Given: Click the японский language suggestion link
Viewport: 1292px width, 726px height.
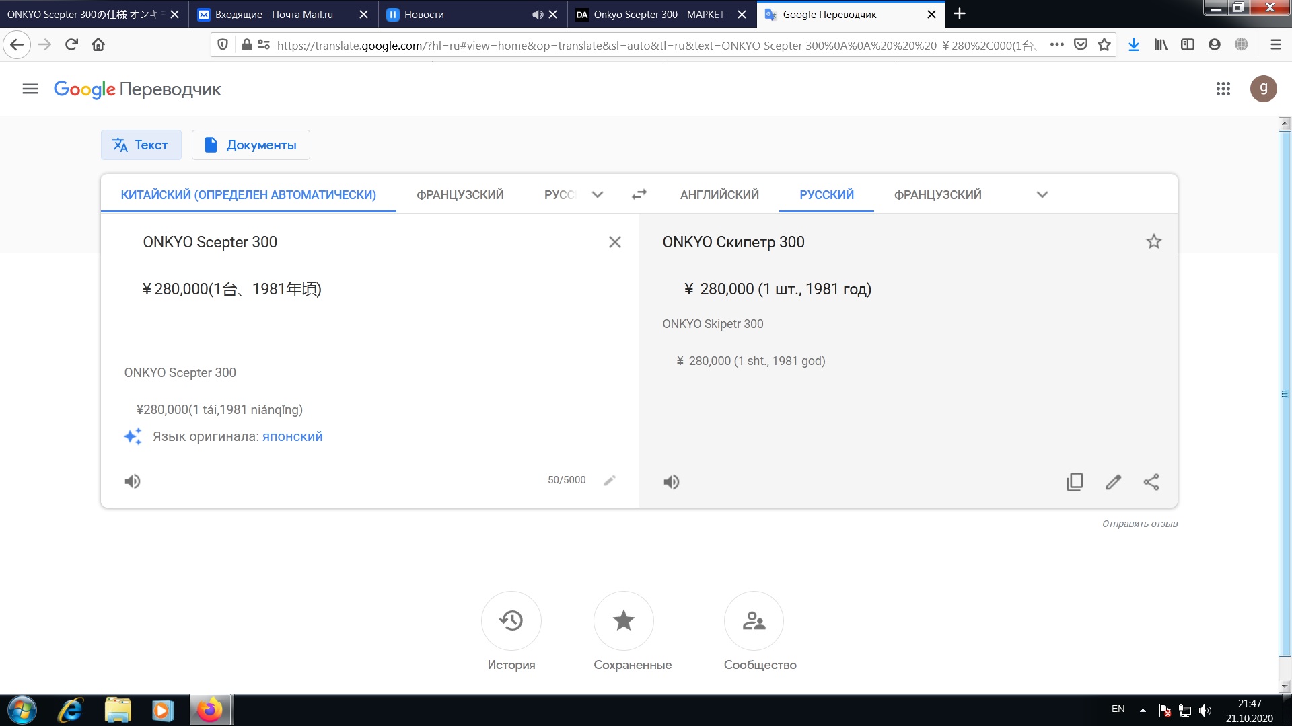Looking at the screenshot, I should [x=292, y=436].
